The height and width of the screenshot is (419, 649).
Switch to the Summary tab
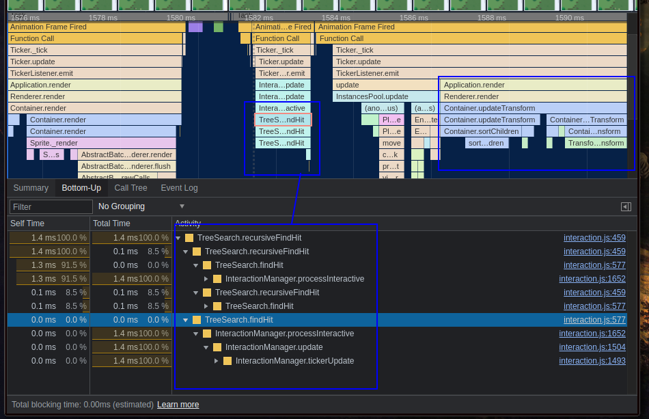tap(31, 188)
